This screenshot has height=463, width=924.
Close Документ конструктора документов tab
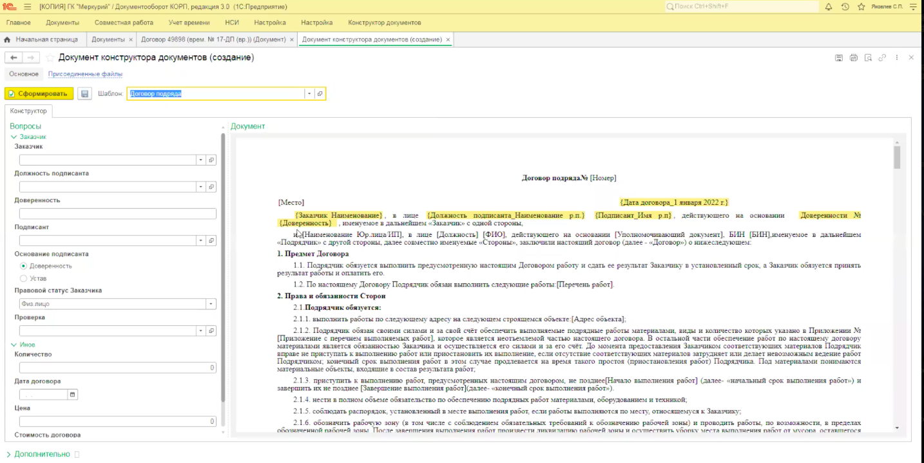pos(448,39)
